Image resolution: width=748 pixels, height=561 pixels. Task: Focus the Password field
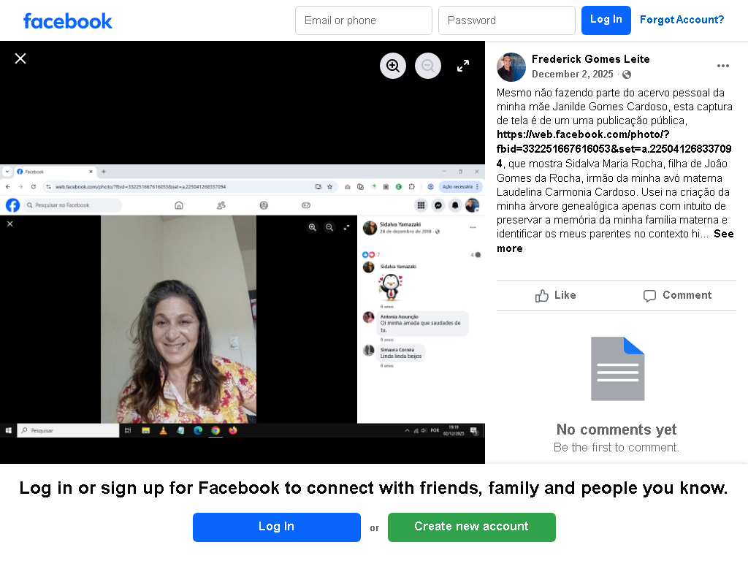pos(507,20)
